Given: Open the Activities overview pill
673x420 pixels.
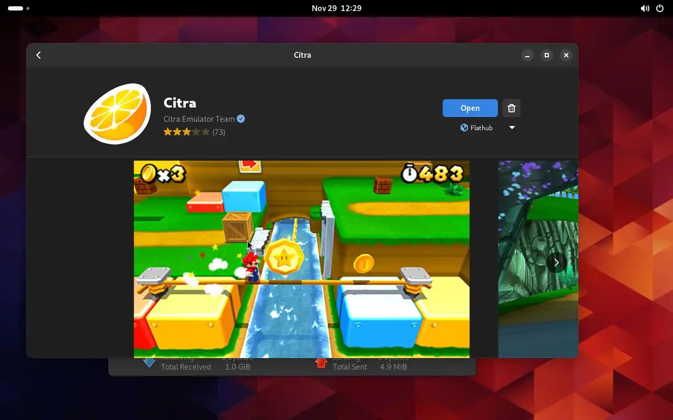Looking at the screenshot, I should 19,8.
